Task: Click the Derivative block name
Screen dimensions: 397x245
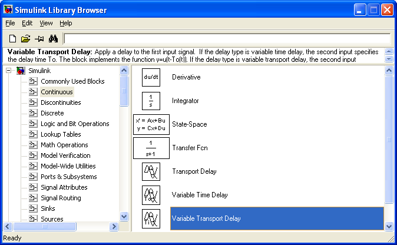Action: point(186,77)
